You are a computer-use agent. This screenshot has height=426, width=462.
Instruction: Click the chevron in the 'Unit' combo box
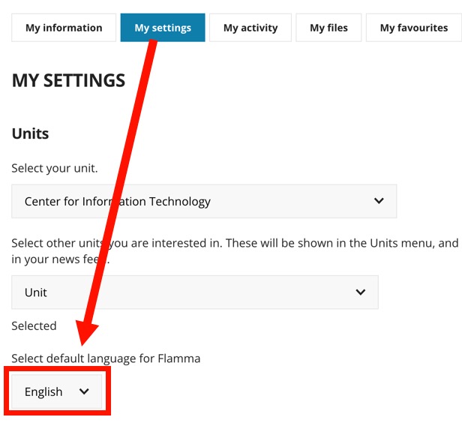[361, 292]
